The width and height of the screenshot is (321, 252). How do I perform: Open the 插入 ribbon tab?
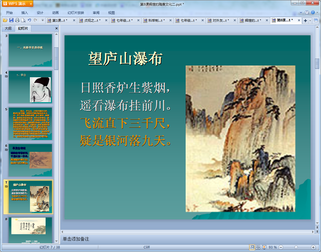[24, 13]
